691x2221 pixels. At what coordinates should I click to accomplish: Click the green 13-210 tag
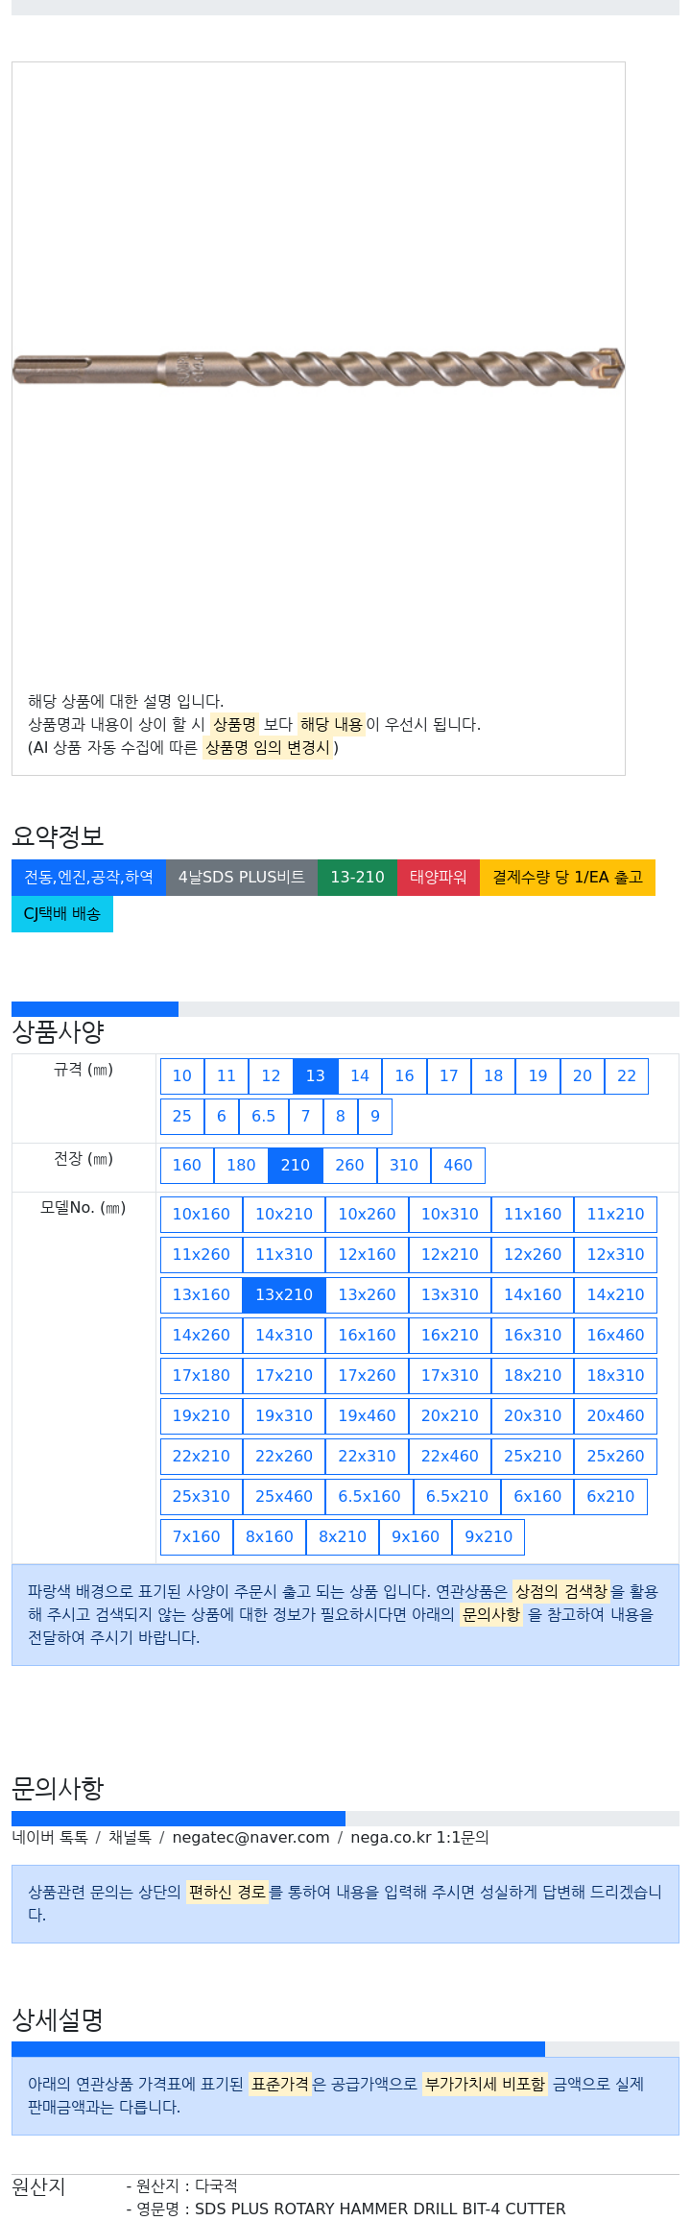[357, 878]
